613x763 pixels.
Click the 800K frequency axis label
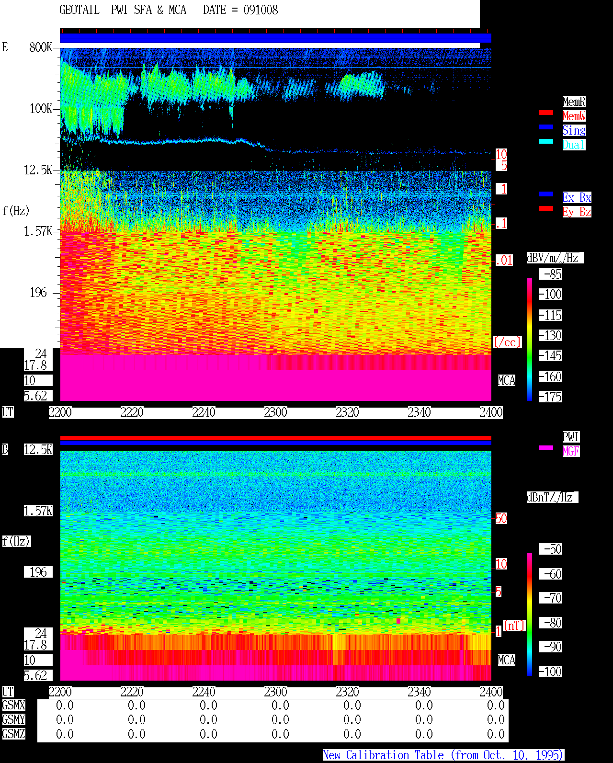[41, 47]
